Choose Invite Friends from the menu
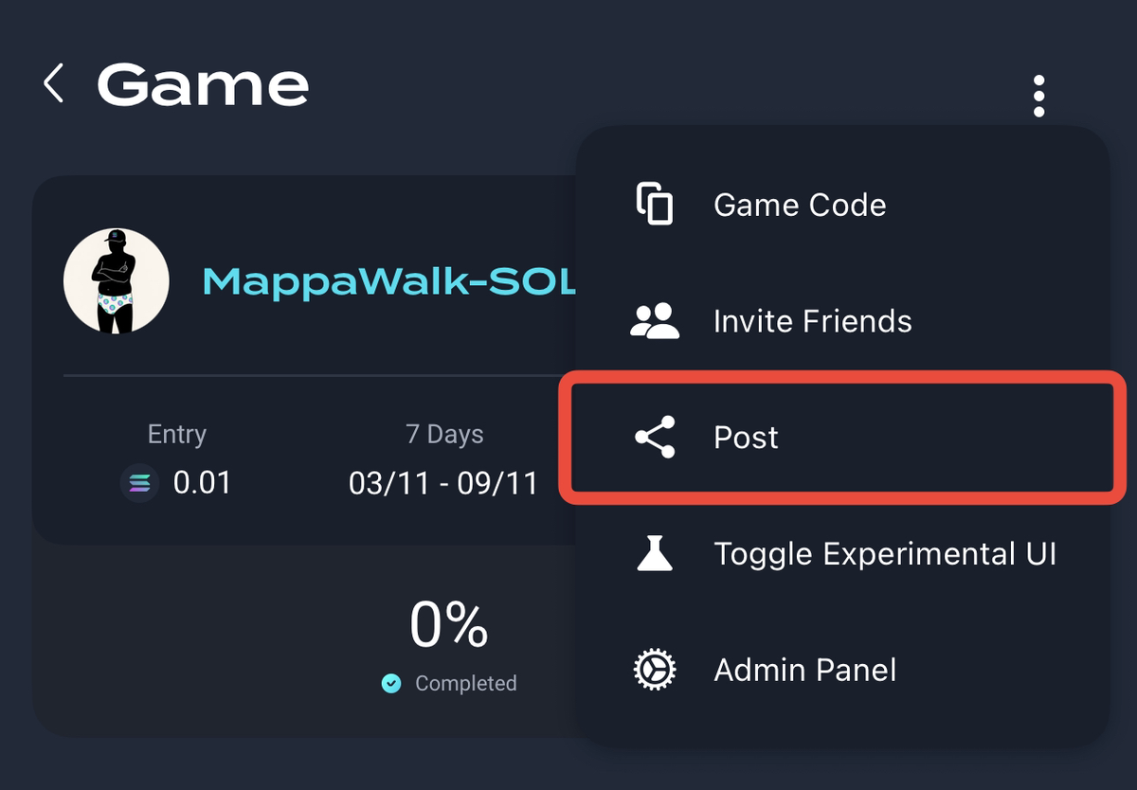Viewport: 1137px width, 790px height. [x=812, y=321]
